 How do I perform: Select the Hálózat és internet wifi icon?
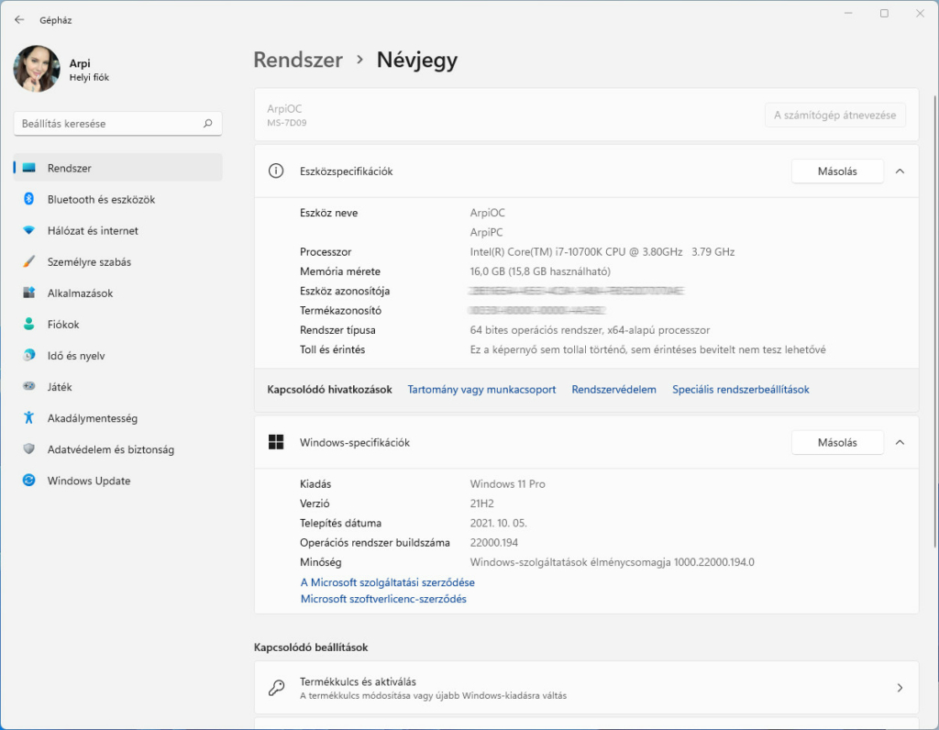[28, 231]
